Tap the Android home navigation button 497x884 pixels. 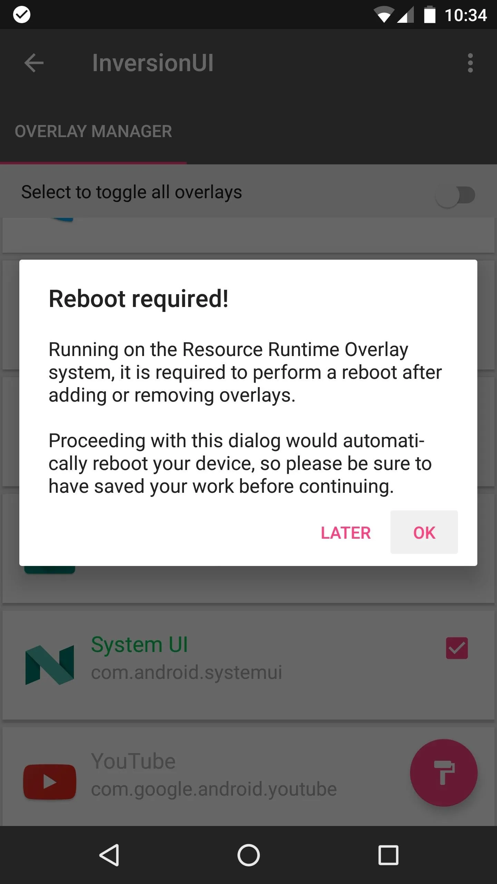coord(248,855)
